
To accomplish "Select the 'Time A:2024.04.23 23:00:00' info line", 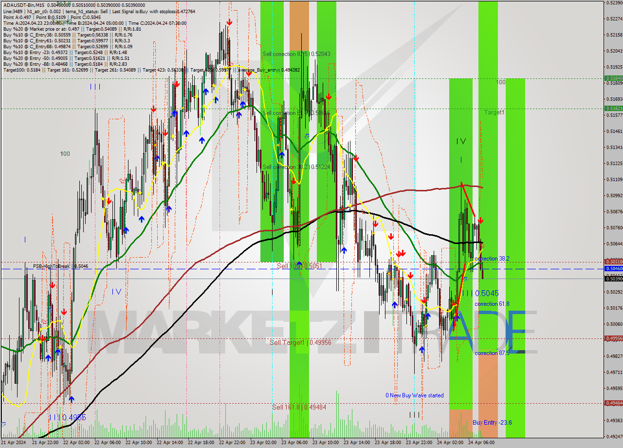I will pos(94,23).
